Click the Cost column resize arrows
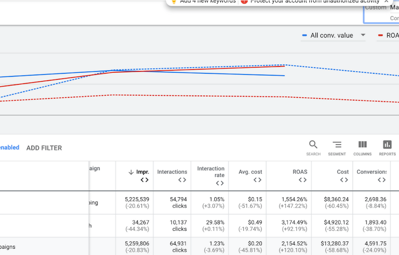The width and height of the screenshot is (399, 255). [344, 180]
